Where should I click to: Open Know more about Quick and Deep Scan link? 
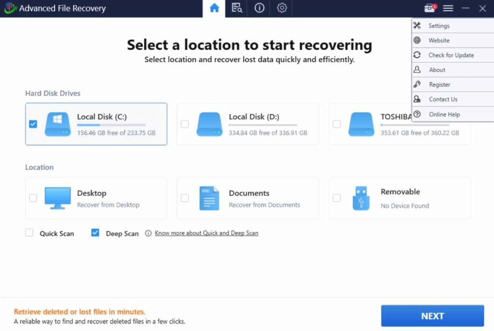(206, 233)
